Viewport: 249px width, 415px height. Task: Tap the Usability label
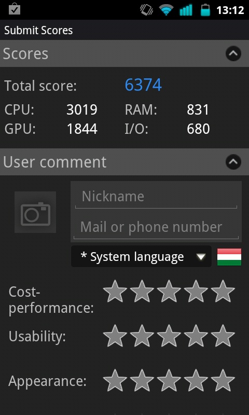37,337
